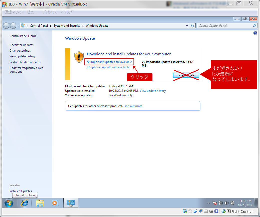Open Windows Explorer folder taskbar icon
Image resolution: width=260 pixels, height=217 pixels.
click(40, 203)
